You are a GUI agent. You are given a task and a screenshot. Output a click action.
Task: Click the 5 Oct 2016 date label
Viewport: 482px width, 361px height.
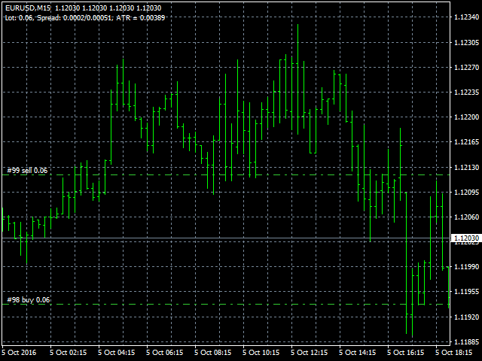point(19,352)
